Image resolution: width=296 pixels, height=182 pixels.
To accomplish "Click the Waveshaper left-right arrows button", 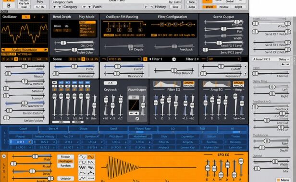I will pos(134,114).
